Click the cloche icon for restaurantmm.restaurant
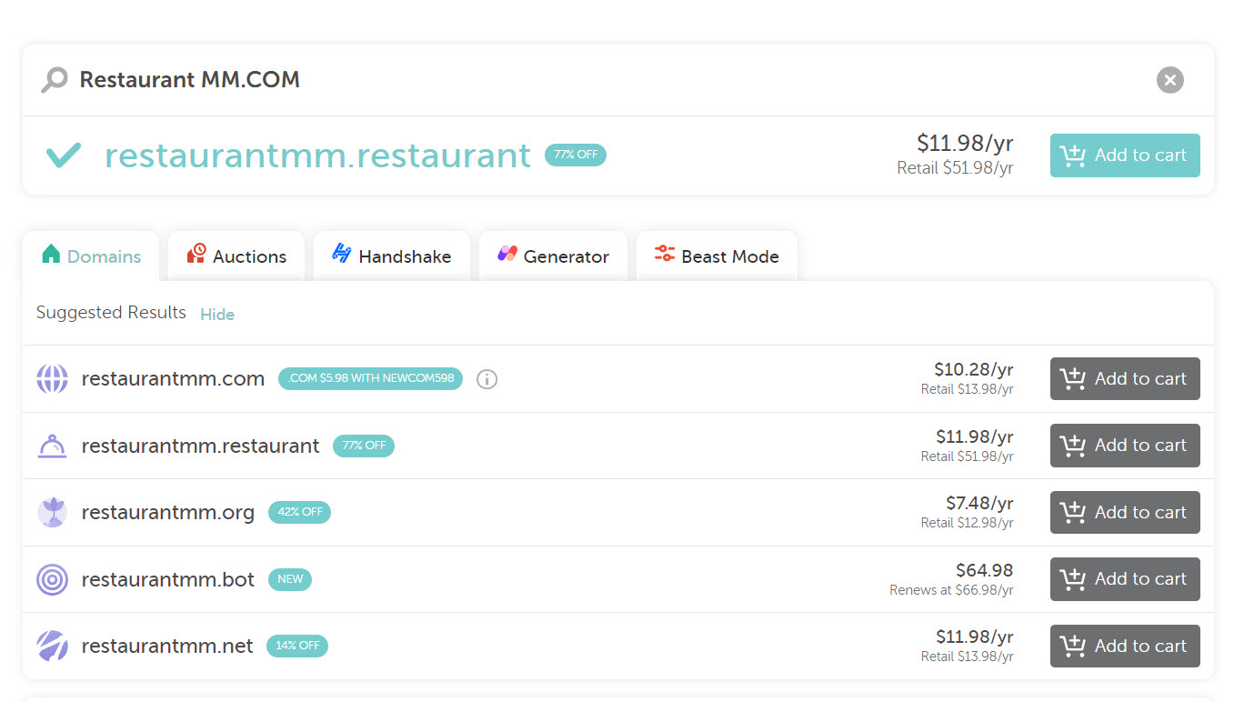Image resolution: width=1234 pixels, height=702 pixels. [x=53, y=446]
